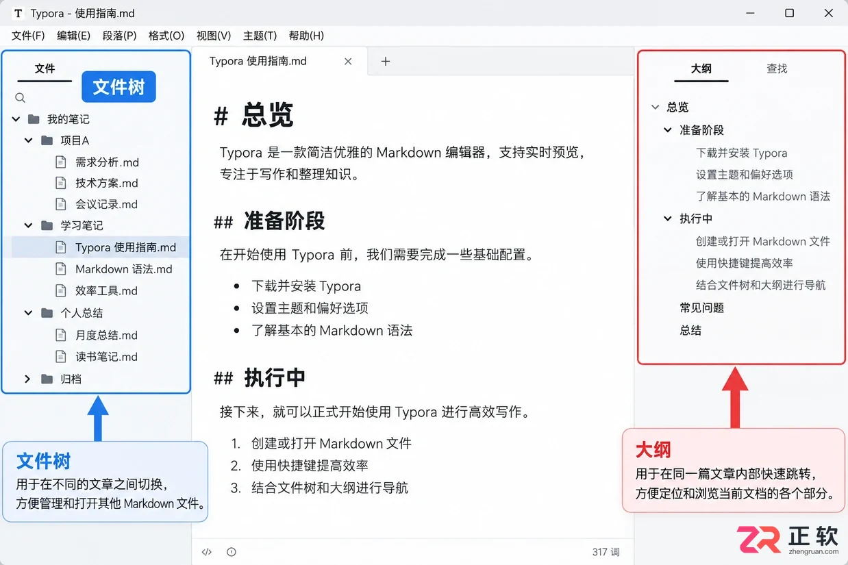Open the 主题(T) menu
The image size is (848, 565).
(260, 36)
